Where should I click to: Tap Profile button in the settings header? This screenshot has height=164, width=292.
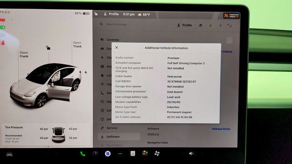point(184,25)
